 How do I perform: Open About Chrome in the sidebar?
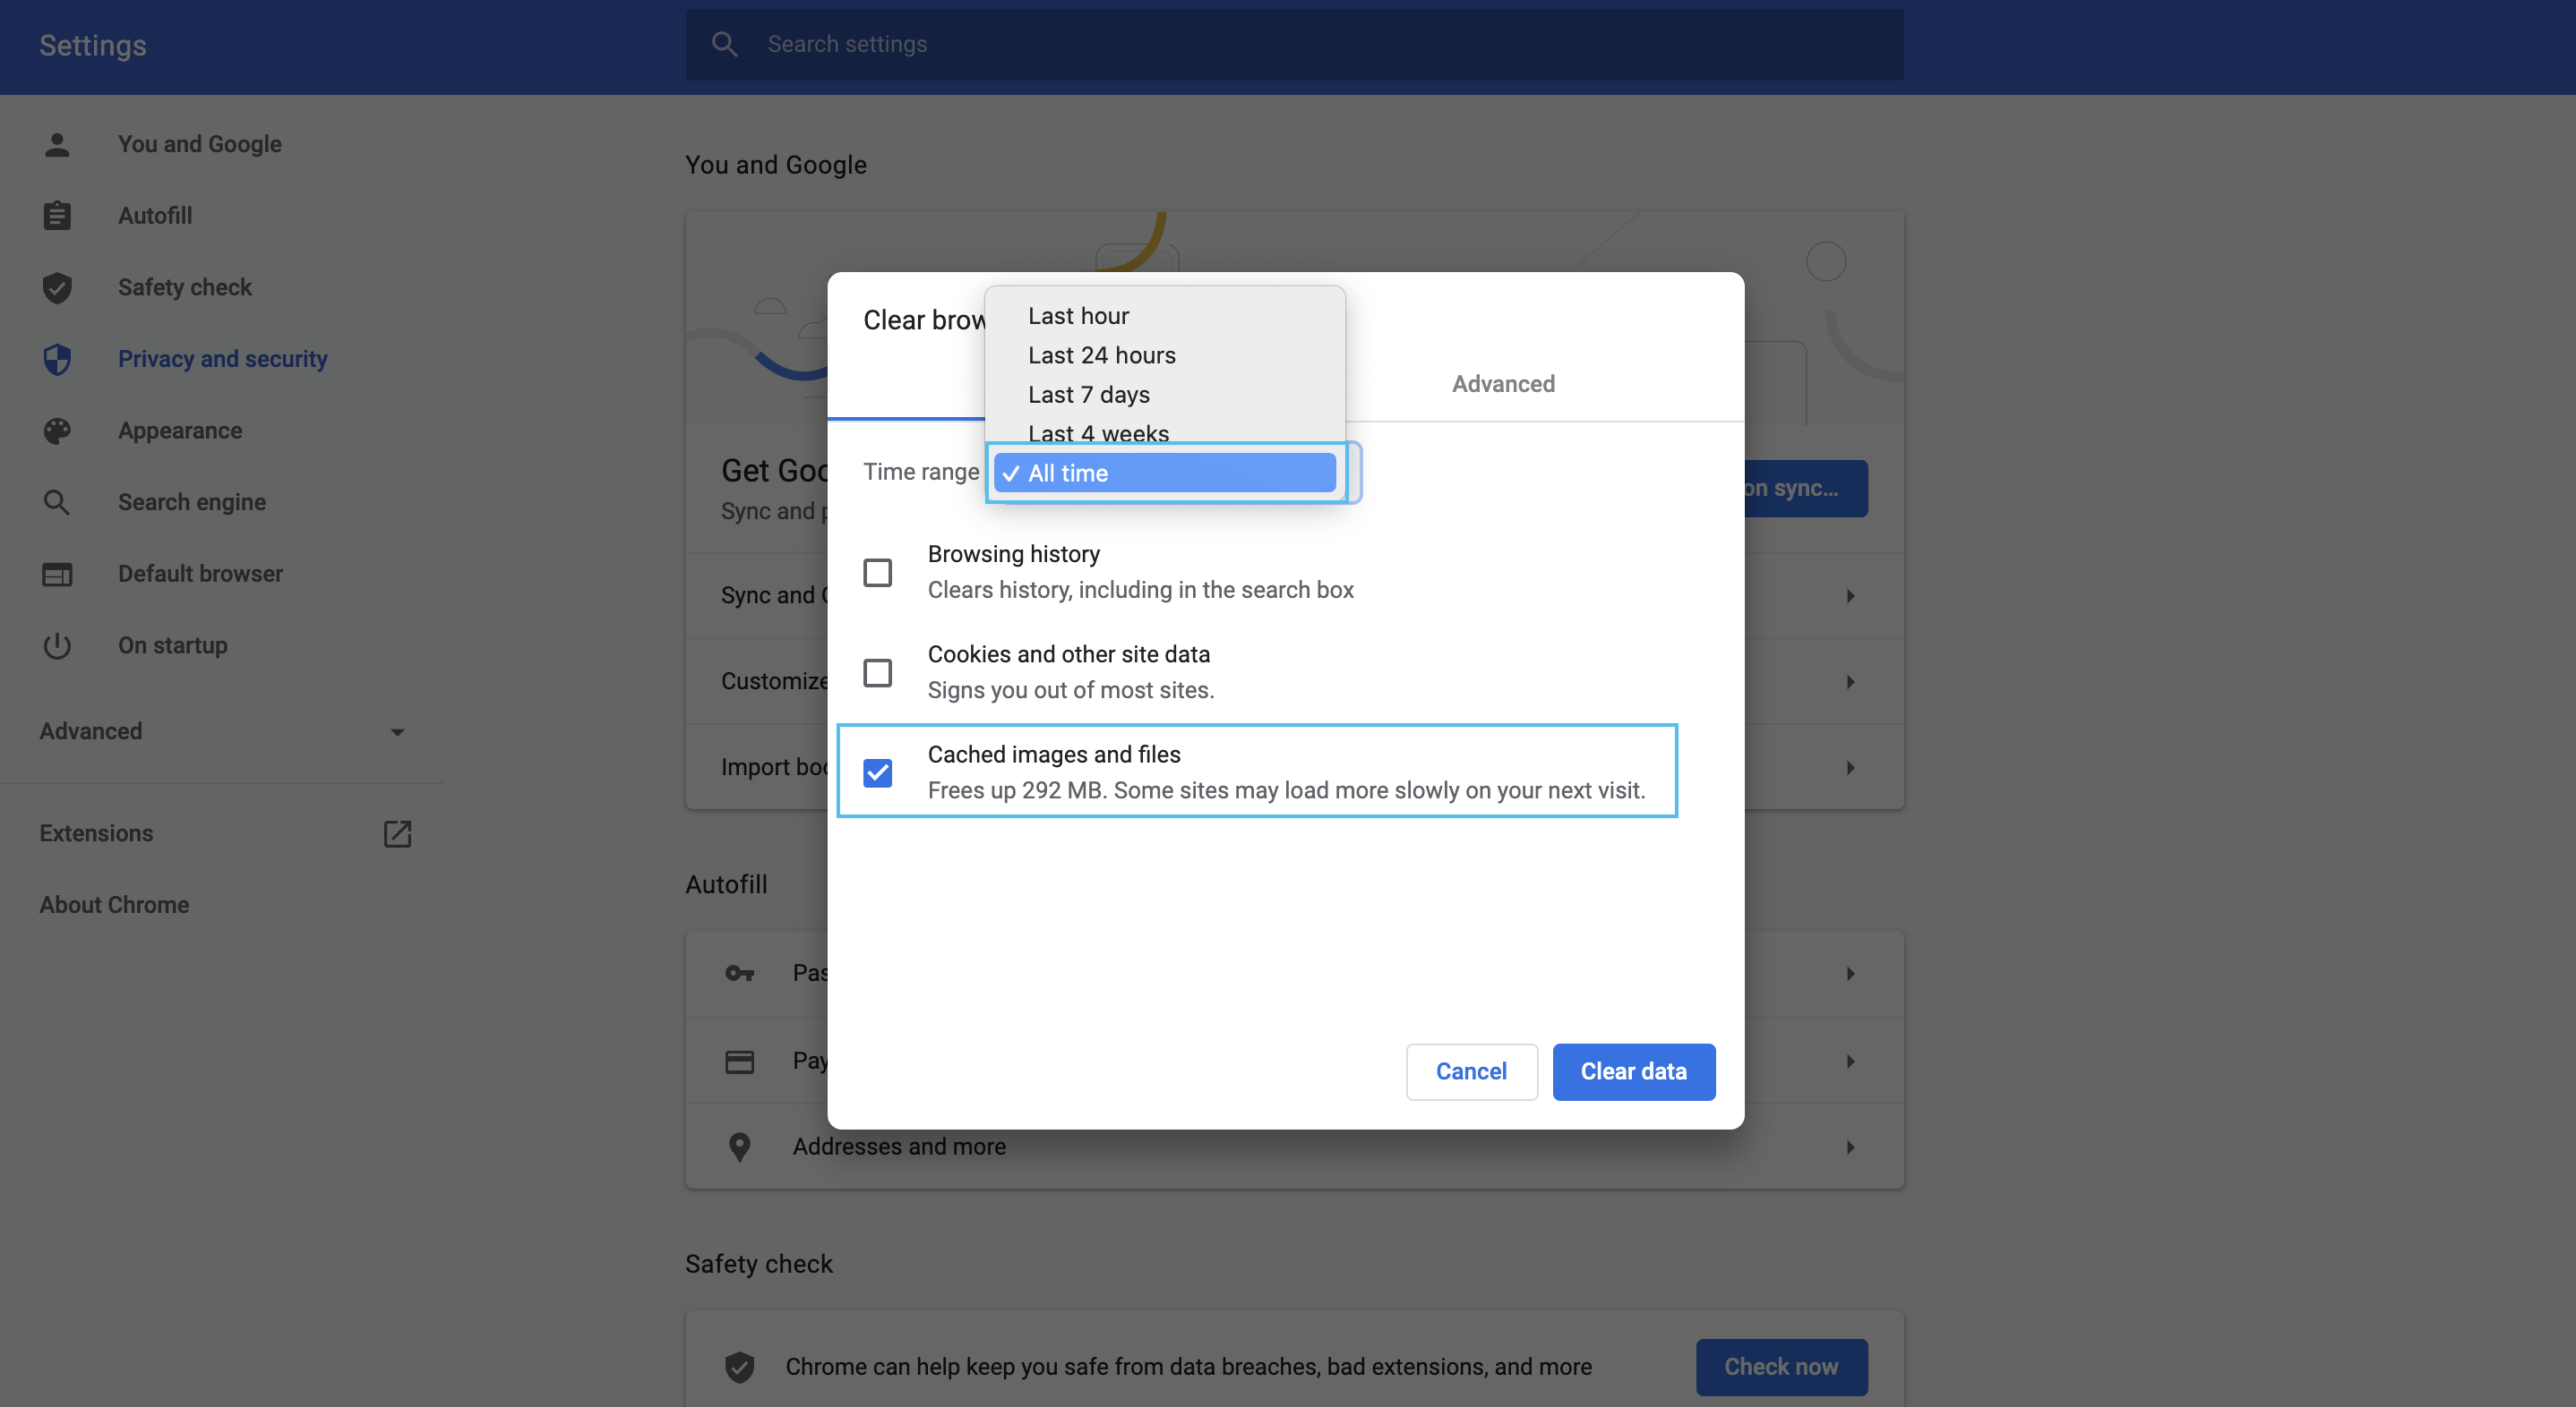[x=114, y=906]
